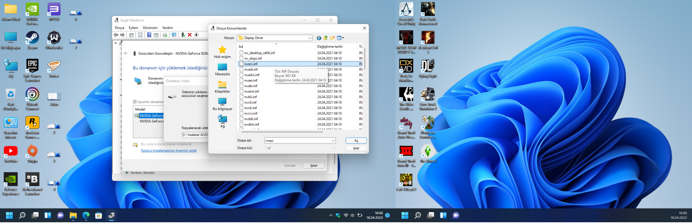Click back arrow in Sürücüleri Güncelleştir wizard
Image resolution: width=692 pixels, height=224 pixels.
click(126, 53)
